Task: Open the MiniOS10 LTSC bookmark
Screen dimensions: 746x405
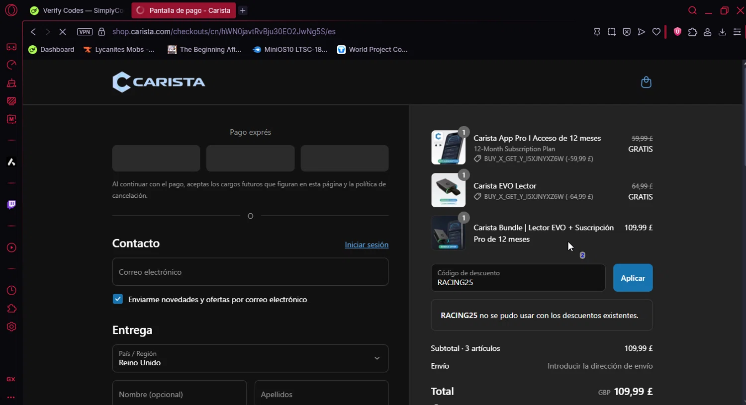Action: coord(290,50)
